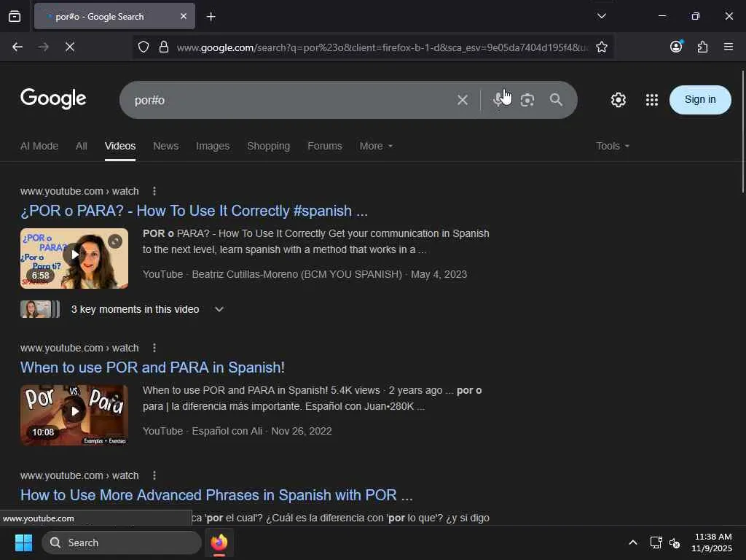Open 'How to Use More Advanced Phrases' link
746x560 pixels.
tap(216, 495)
